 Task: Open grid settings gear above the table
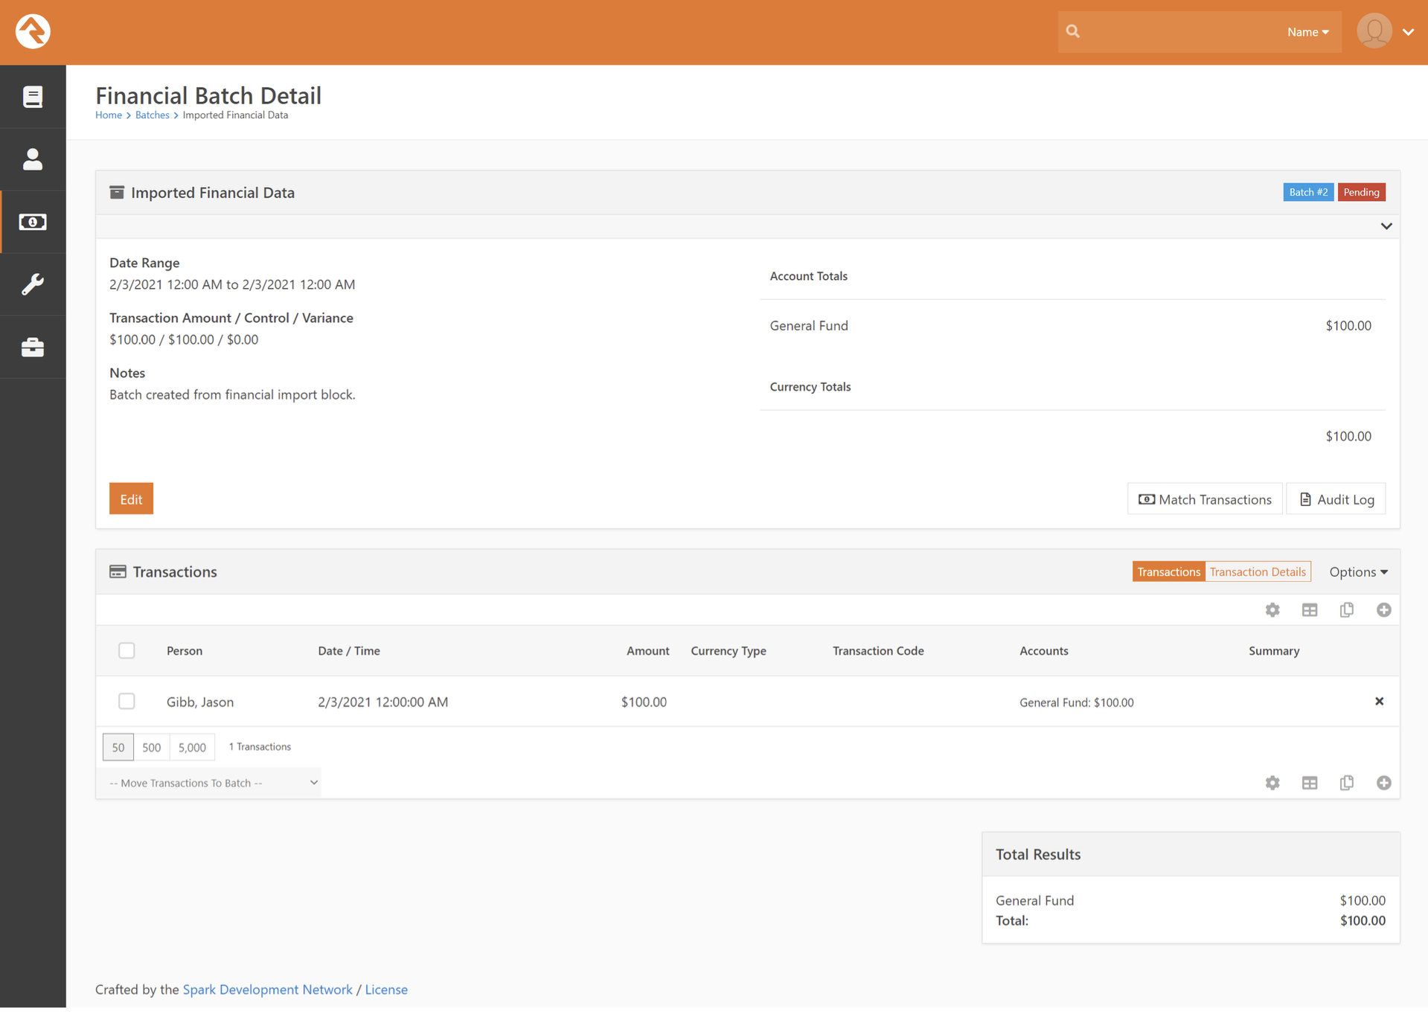pos(1272,610)
